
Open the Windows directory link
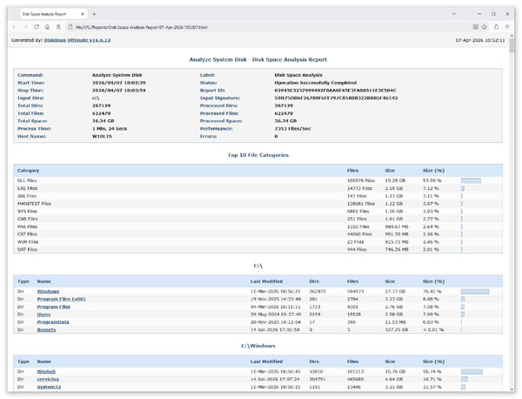point(48,291)
